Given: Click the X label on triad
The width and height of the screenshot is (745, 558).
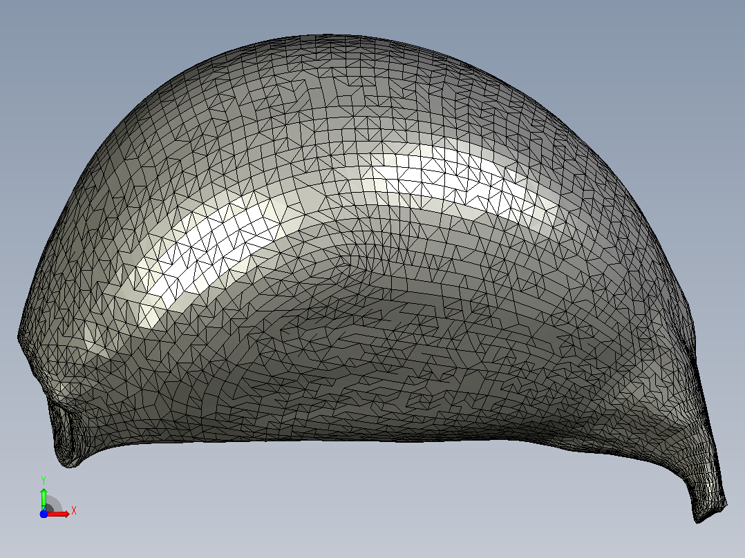Looking at the screenshot, I should tap(74, 511).
